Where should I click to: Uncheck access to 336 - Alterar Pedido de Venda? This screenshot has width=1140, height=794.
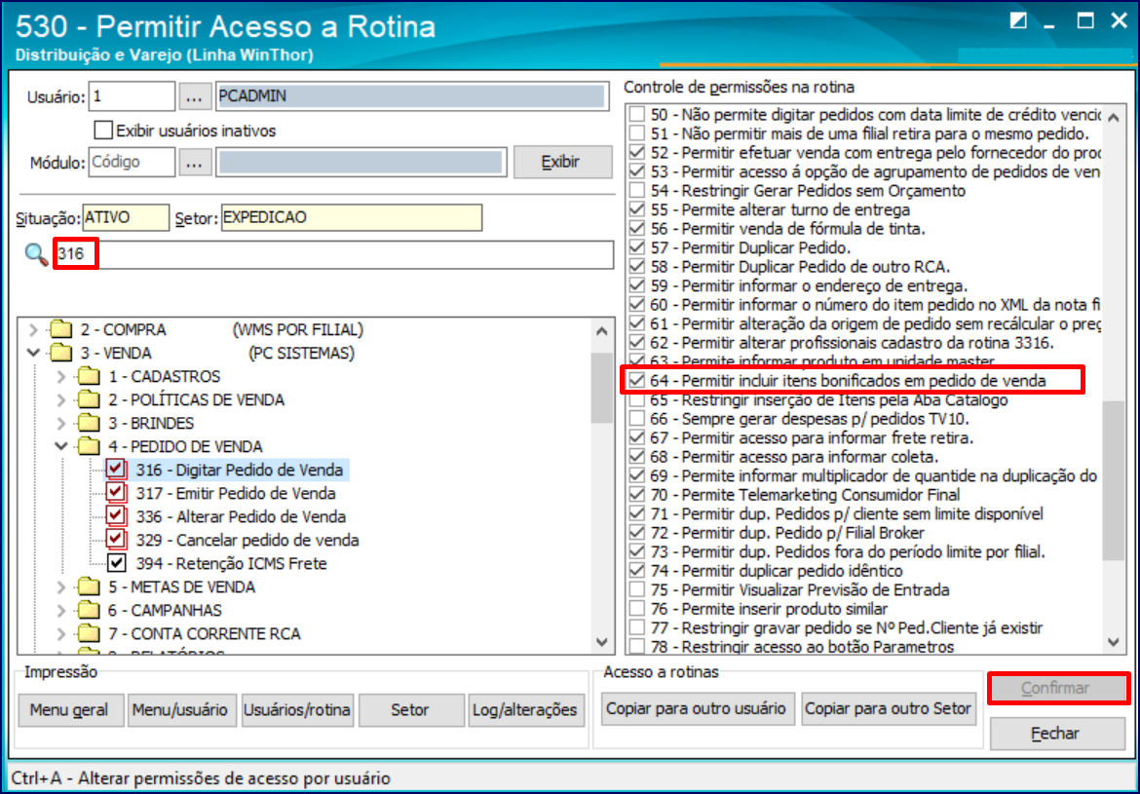(x=116, y=516)
